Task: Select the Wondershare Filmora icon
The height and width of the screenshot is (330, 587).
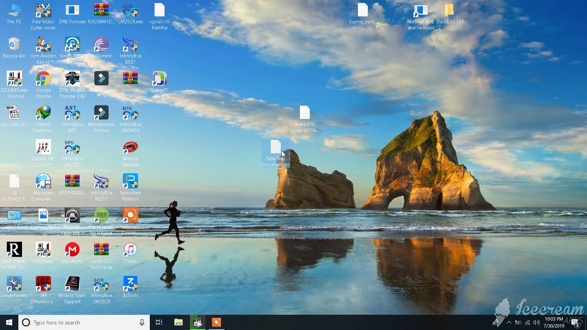Action: pos(101,119)
